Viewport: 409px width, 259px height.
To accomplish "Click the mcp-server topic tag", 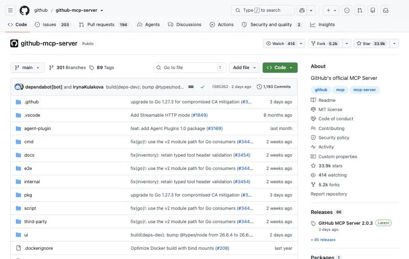I will pos(365,90).
